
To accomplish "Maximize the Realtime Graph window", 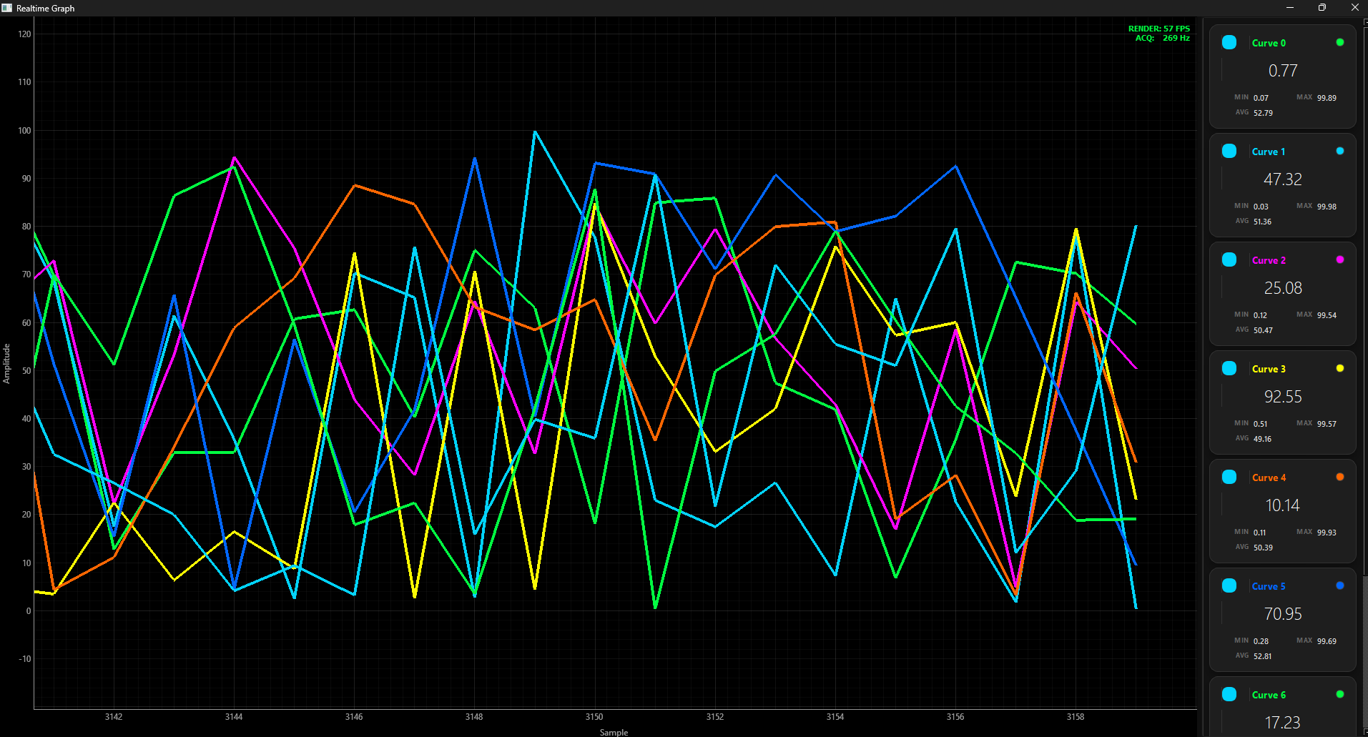I will 1322,8.
